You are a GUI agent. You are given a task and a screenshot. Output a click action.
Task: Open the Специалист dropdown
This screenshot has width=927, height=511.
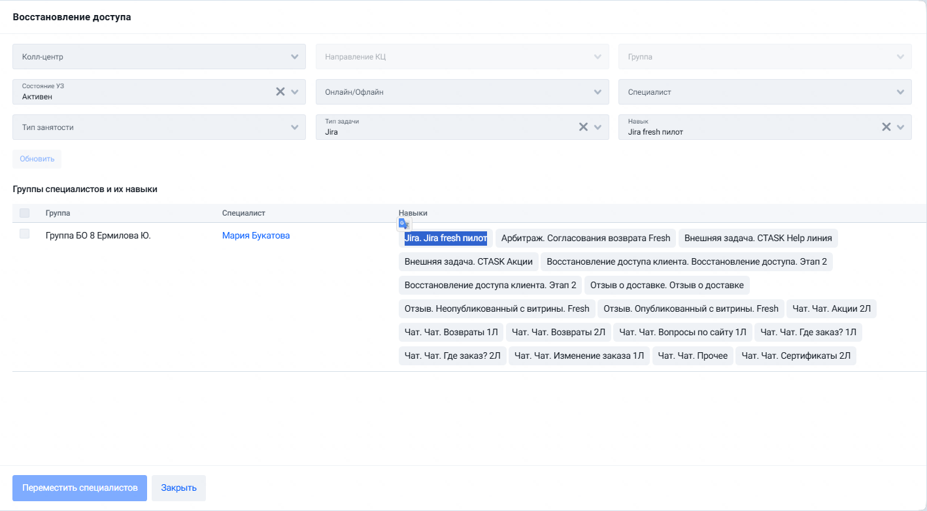(765, 91)
